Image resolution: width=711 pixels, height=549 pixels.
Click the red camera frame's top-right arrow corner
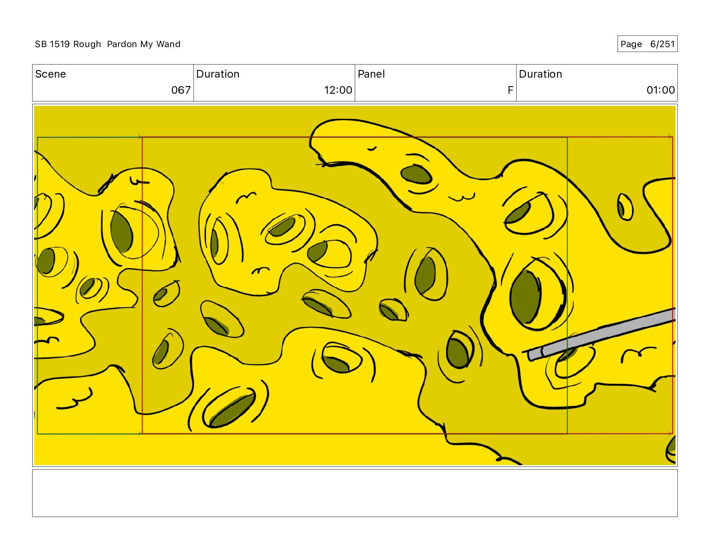click(x=671, y=137)
